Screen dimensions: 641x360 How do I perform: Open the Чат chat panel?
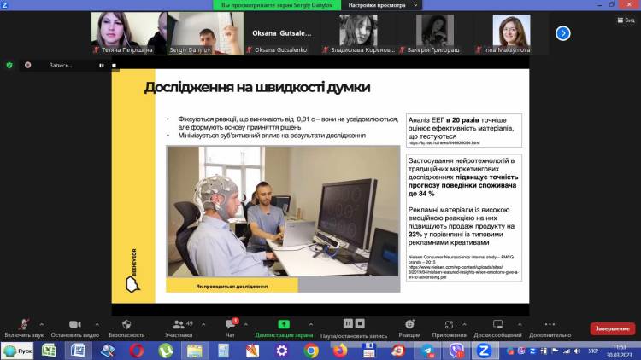230,326
